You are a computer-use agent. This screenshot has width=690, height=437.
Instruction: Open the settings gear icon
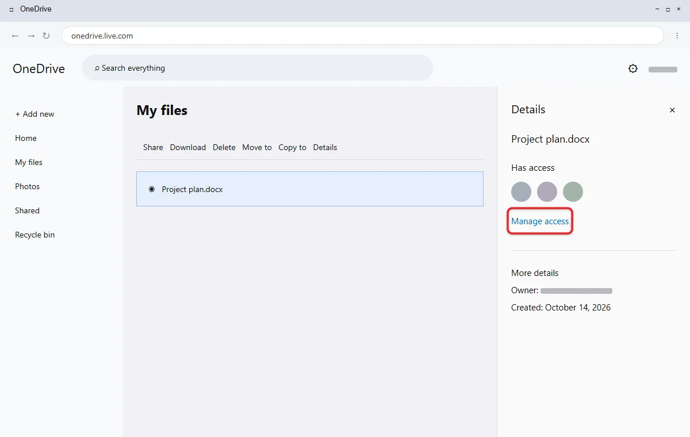coord(633,68)
